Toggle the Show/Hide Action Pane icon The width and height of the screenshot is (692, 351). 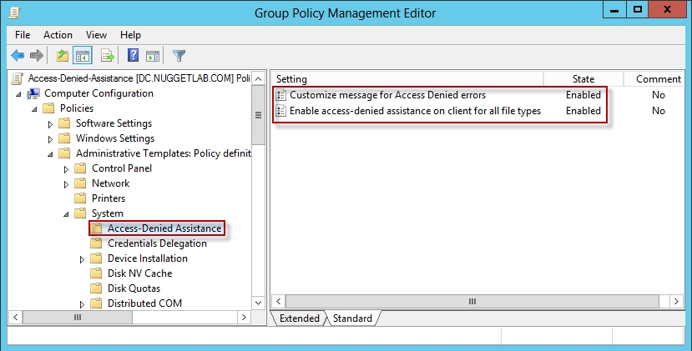153,56
